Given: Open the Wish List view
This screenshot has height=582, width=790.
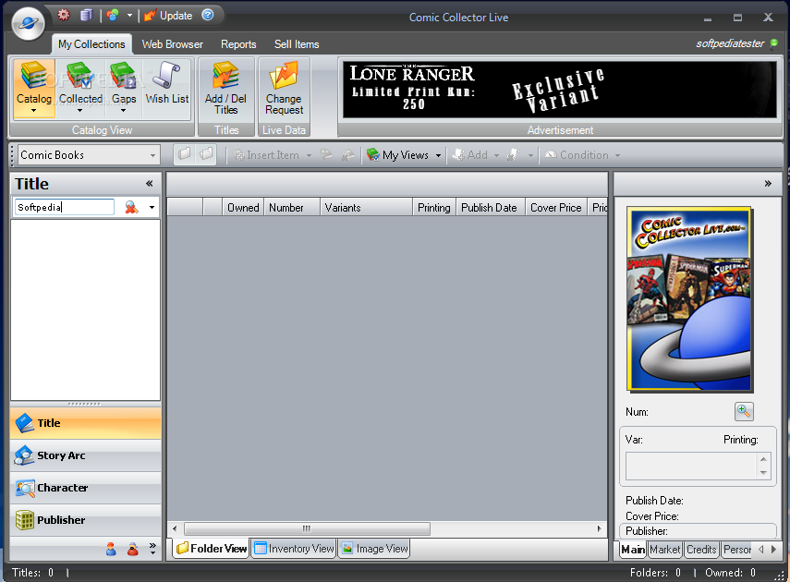Looking at the screenshot, I should 166,83.
